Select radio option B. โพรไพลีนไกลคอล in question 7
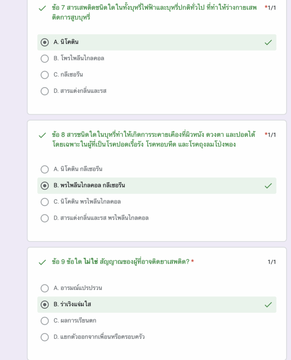291x360 pixels. [x=45, y=59]
